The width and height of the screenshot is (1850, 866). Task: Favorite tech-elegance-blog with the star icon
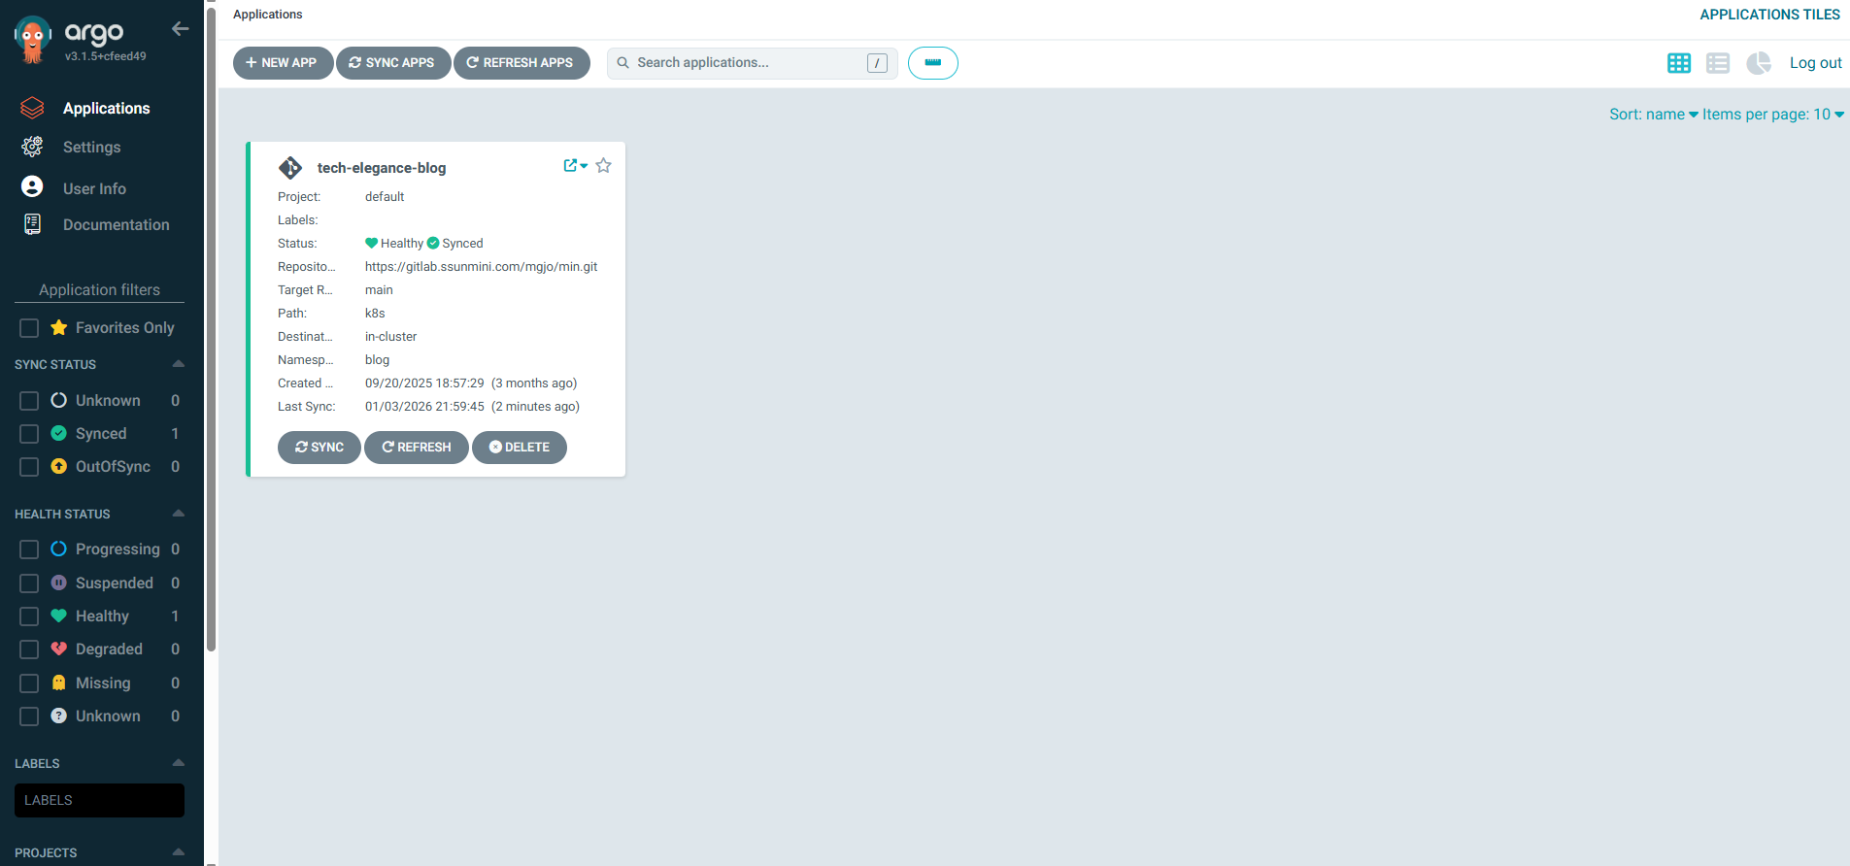(603, 166)
